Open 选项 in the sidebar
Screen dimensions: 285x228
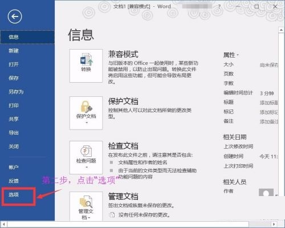pyautogui.click(x=14, y=194)
